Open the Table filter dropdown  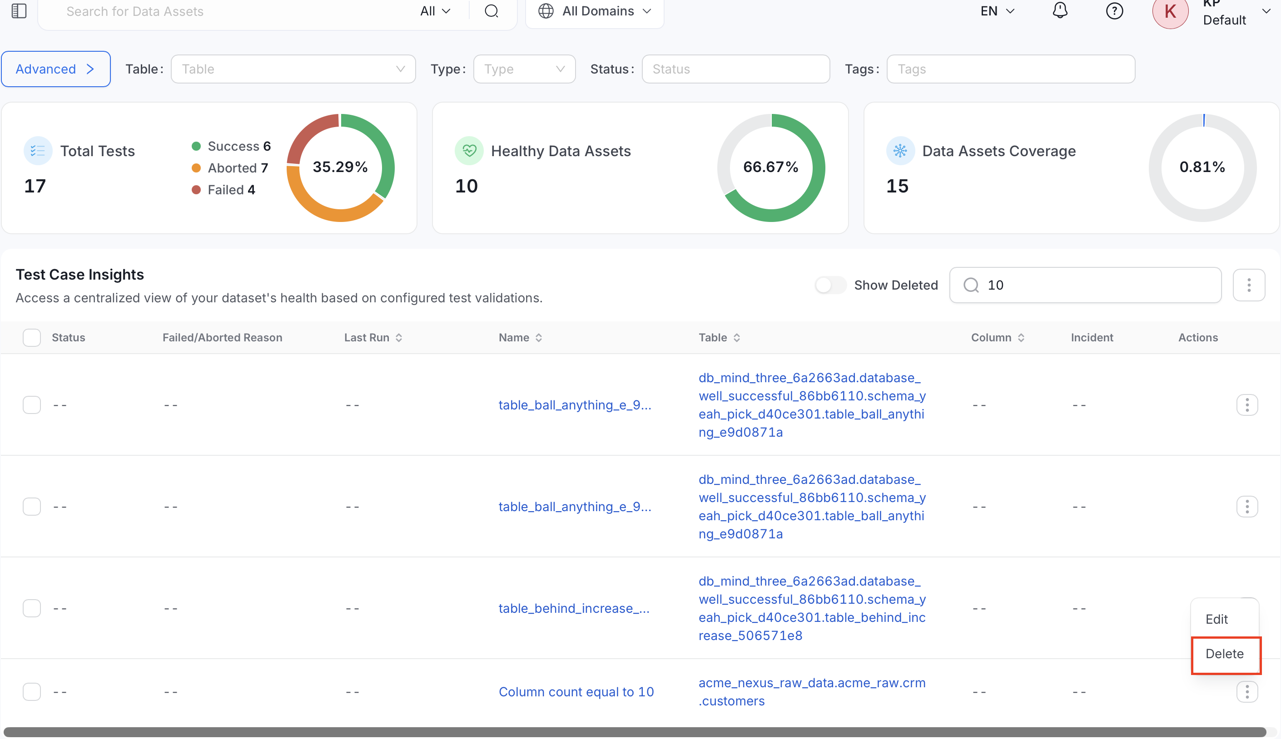pos(293,69)
